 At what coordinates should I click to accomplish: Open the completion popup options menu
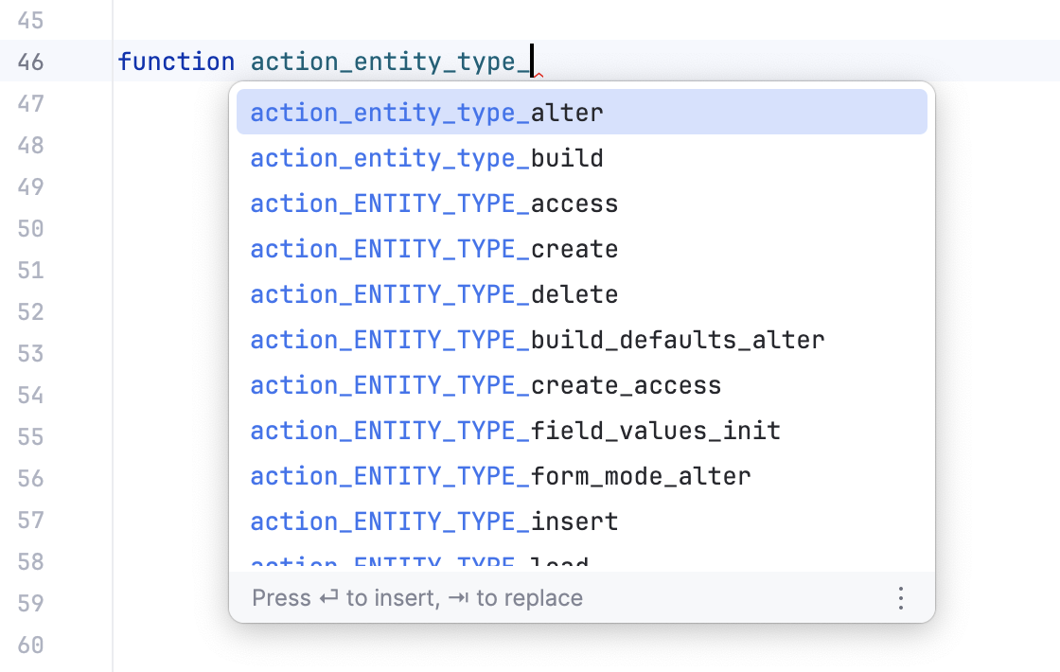coord(900,598)
